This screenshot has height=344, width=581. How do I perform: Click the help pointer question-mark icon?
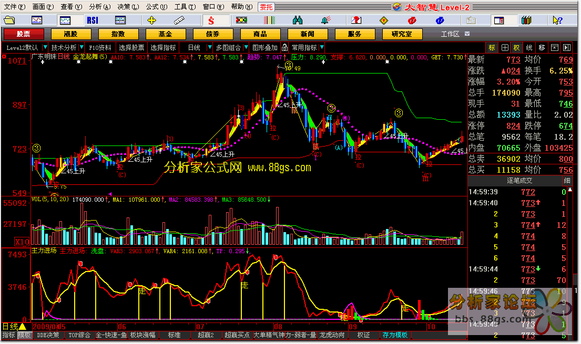[557, 20]
